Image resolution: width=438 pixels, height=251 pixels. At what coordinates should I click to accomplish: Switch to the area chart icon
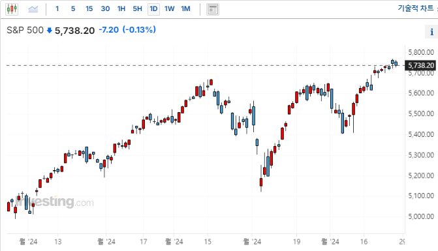tap(33, 9)
